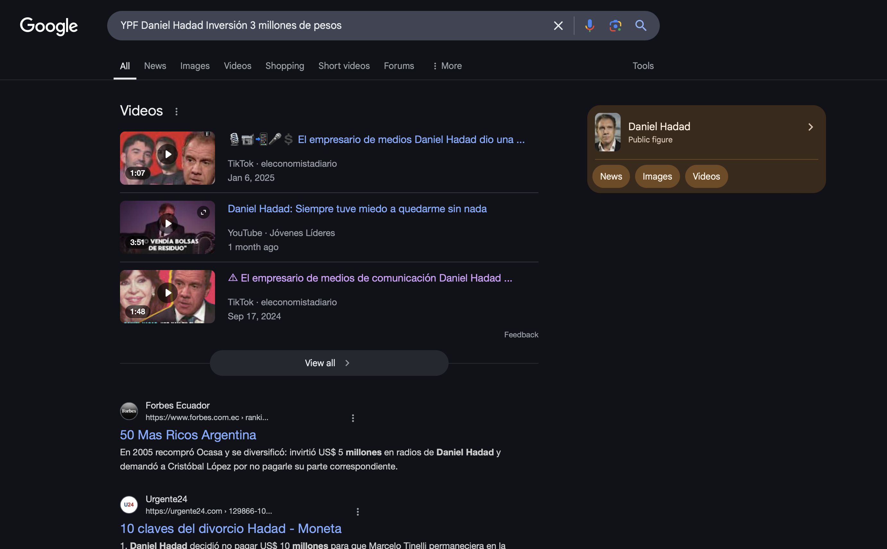Click the News chip in Daniel Hadad panel
887x549 pixels.
tap(611, 176)
